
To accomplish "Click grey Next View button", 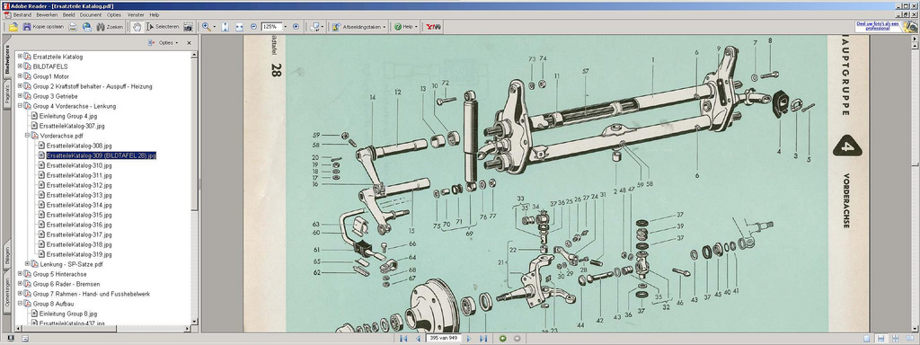I will (x=517, y=339).
